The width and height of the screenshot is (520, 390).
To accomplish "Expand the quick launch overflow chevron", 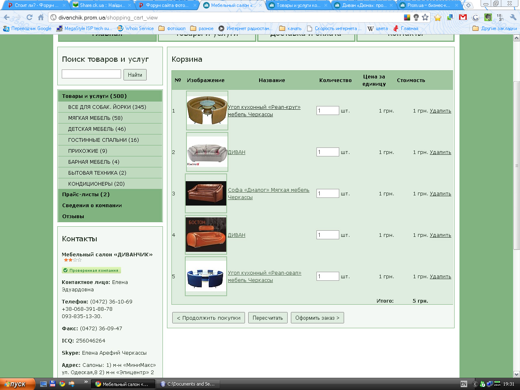I will coord(86,382).
